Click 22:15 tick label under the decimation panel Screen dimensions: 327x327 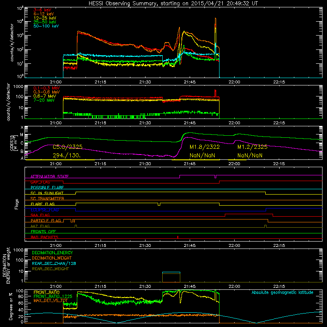279,287
